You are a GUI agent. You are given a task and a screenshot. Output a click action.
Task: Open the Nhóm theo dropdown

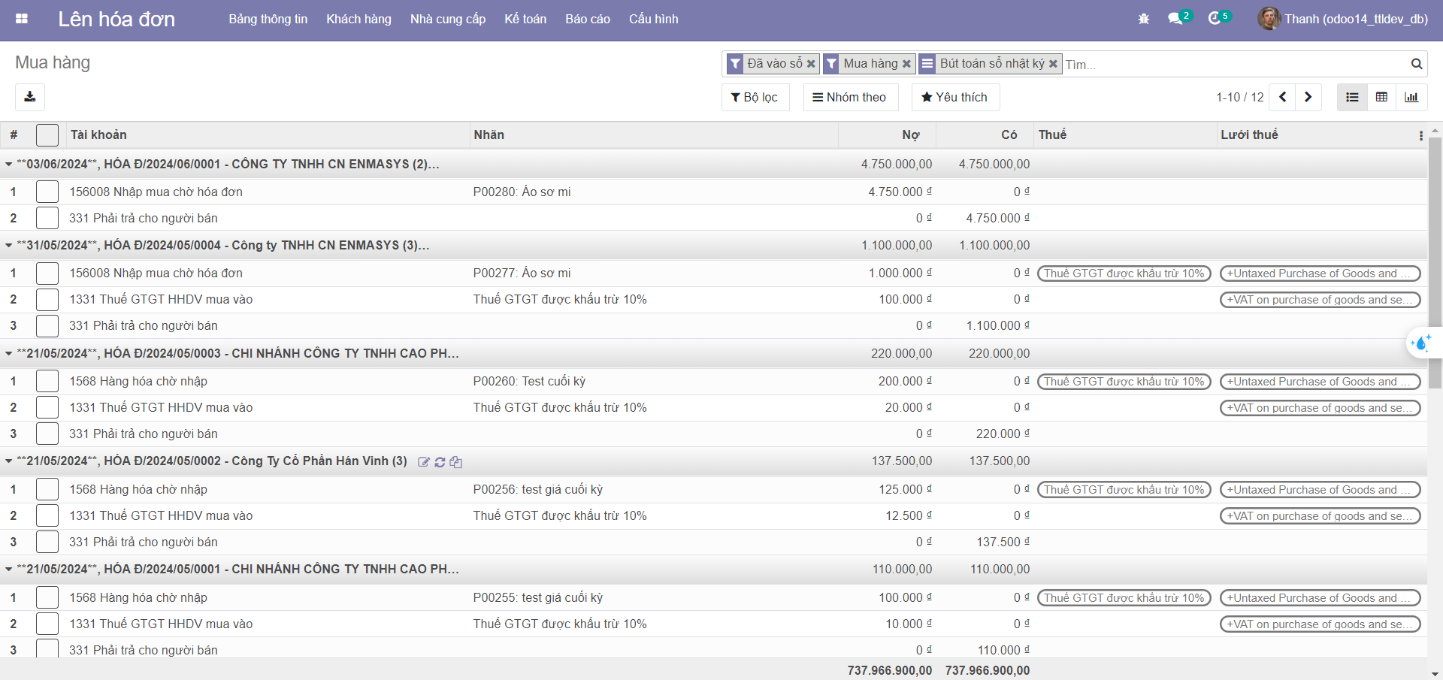point(850,97)
